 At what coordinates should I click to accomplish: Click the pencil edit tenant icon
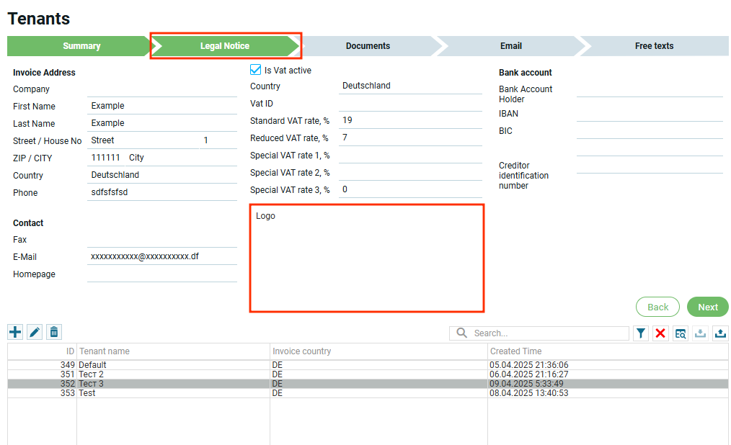35,332
